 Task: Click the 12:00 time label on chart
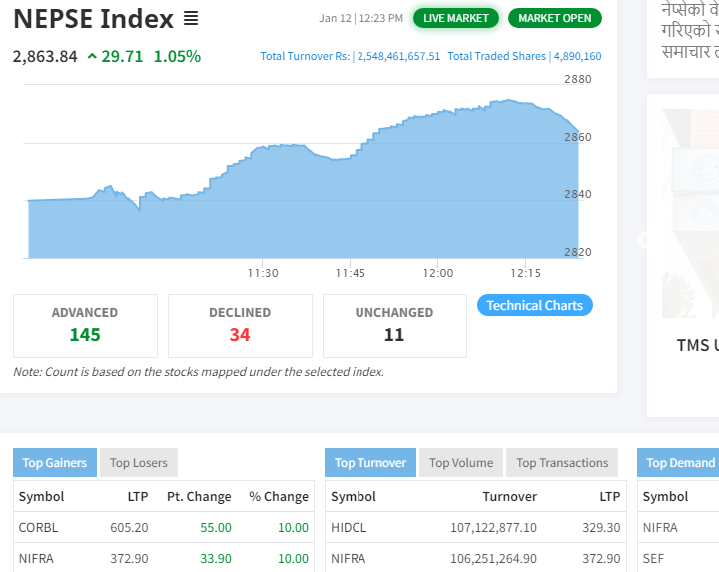click(438, 273)
